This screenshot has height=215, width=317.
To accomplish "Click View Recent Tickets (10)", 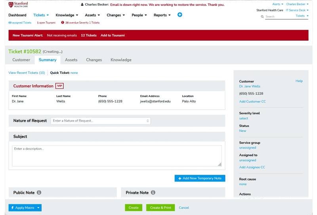I will (x=27, y=73).
